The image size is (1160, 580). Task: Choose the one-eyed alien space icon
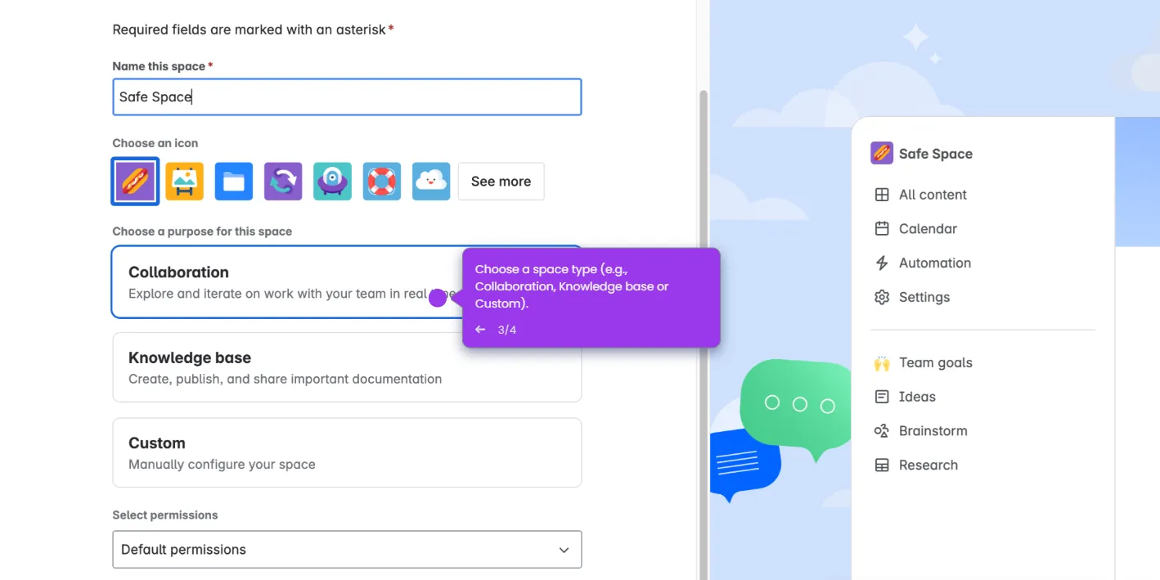pos(332,181)
